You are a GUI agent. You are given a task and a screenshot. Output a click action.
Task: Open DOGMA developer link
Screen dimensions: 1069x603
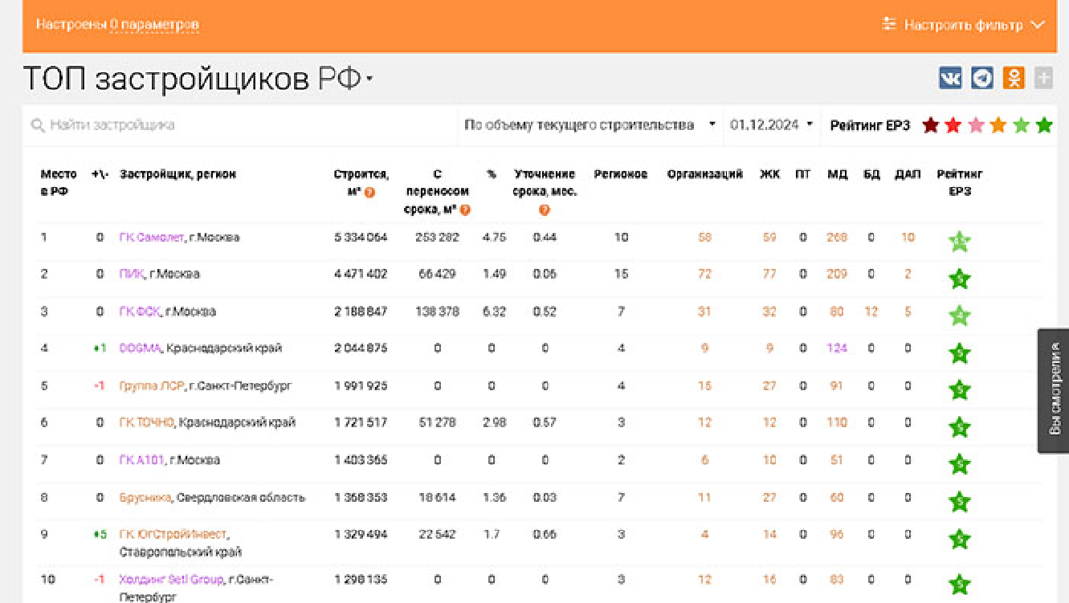(x=141, y=348)
